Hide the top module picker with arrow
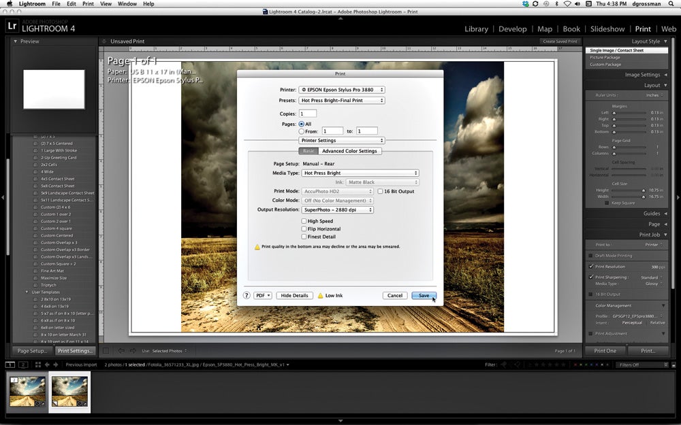 (340, 18)
